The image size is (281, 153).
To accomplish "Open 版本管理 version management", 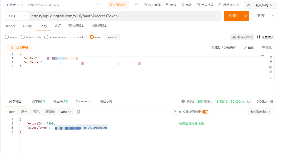I will [152, 5].
